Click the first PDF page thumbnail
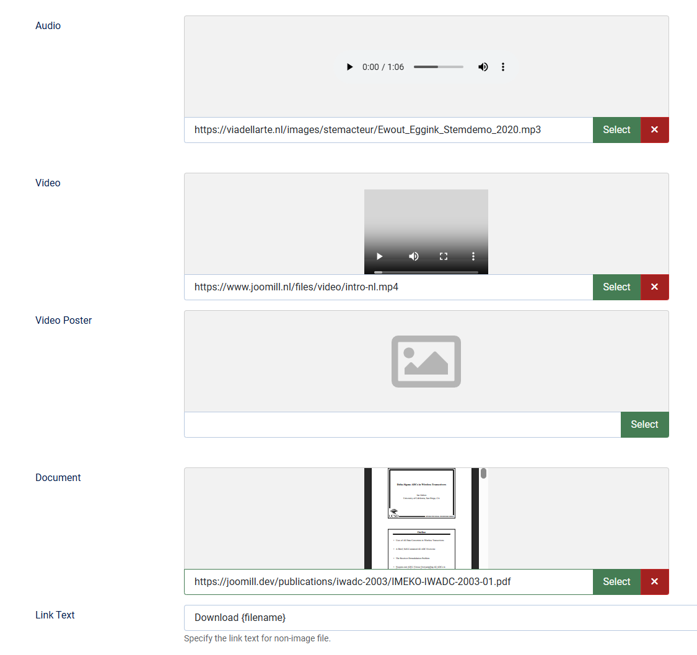Image resolution: width=697 pixels, height=655 pixels. pyautogui.click(x=421, y=493)
